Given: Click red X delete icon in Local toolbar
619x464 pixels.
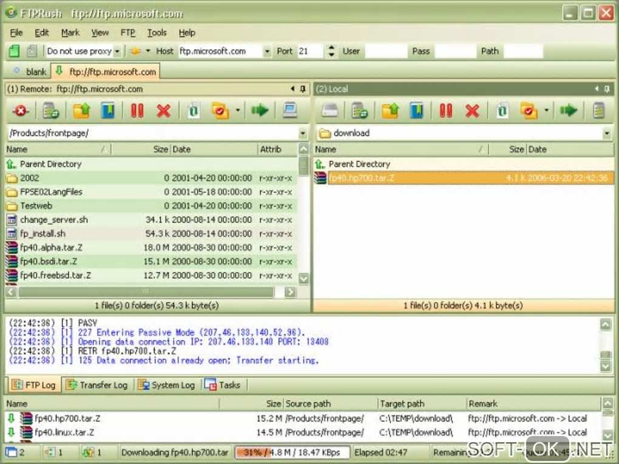Looking at the screenshot, I should pos(472,111).
